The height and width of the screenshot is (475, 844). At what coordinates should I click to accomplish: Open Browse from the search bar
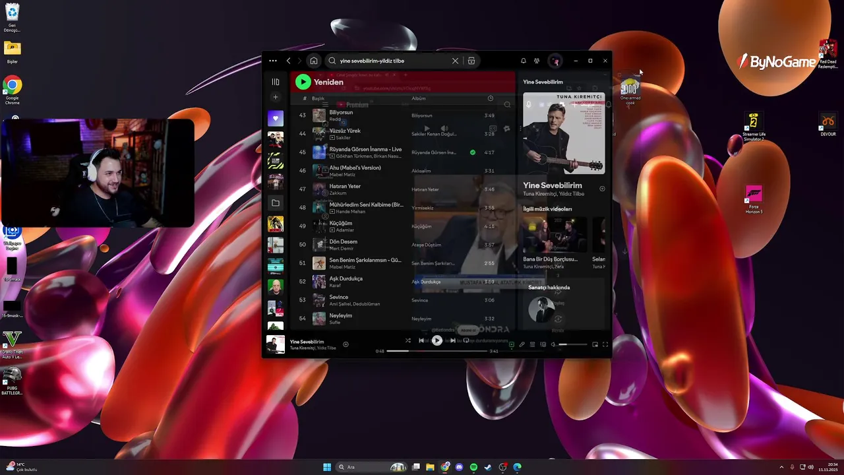click(x=471, y=61)
